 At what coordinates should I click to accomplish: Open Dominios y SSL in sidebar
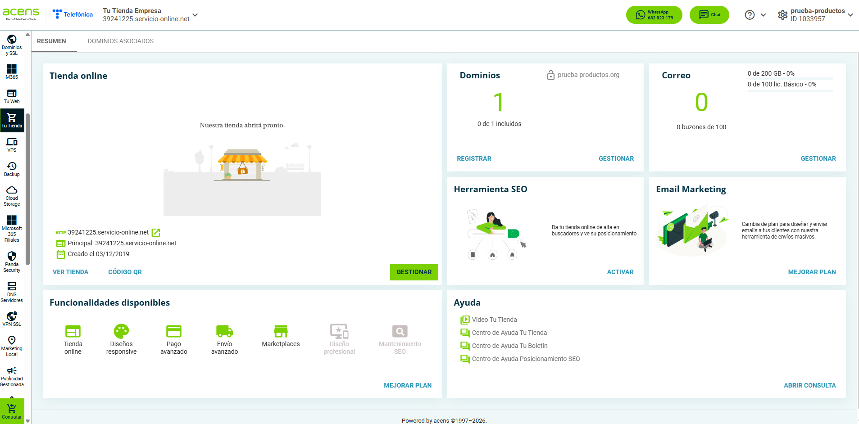12,45
